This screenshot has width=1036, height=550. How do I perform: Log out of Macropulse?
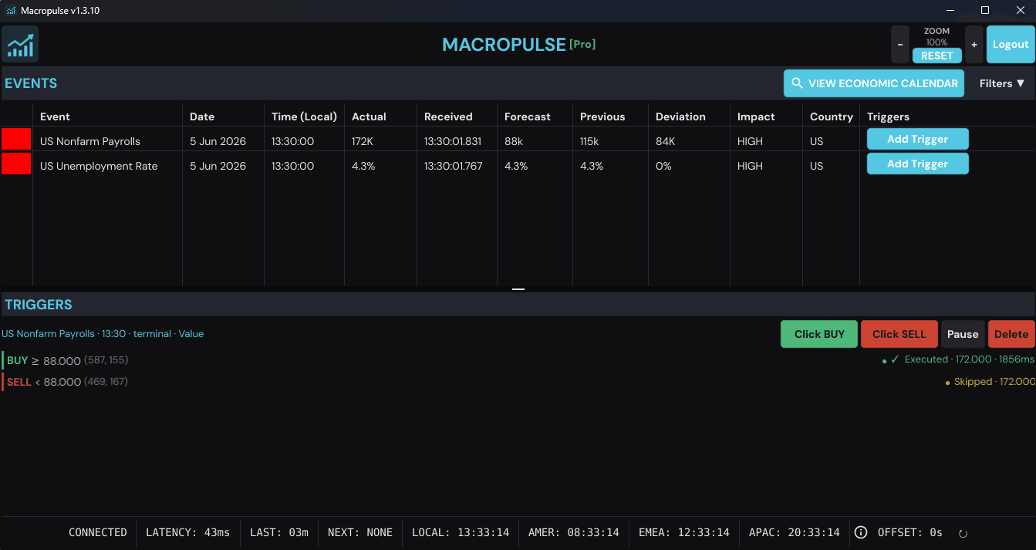tap(1011, 44)
